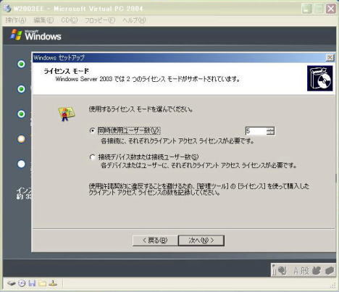Click the concurrent connections number field
This screenshot has height=292, width=339.
[256, 131]
